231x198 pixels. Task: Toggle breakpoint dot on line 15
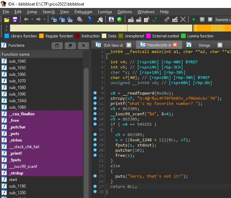pyautogui.click(x=95, y=124)
